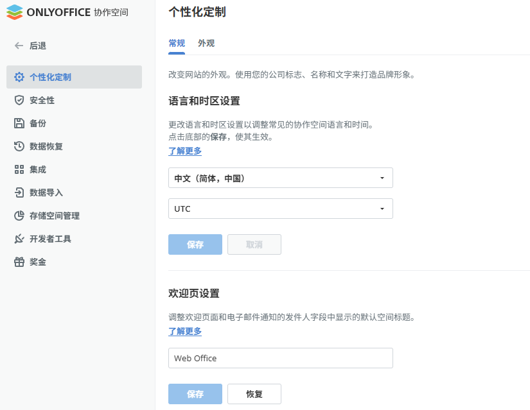Click the import arrow icon for 数据导入

(x=19, y=192)
